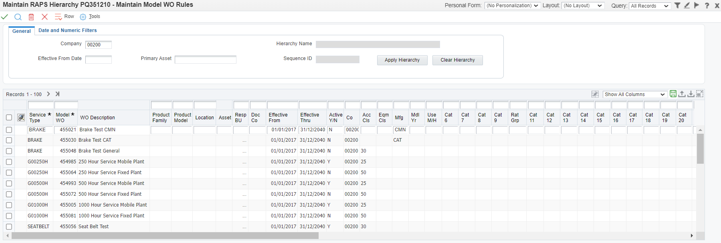Click the Find magnifier icon
The width and height of the screenshot is (721, 243).
pos(18,17)
